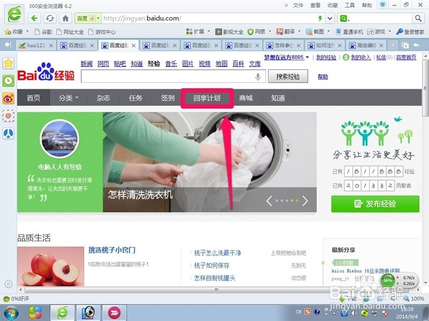Select the 首页 navigation menu item
Image resolution: width=429 pixels, height=321 pixels.
tap(33, 98)
